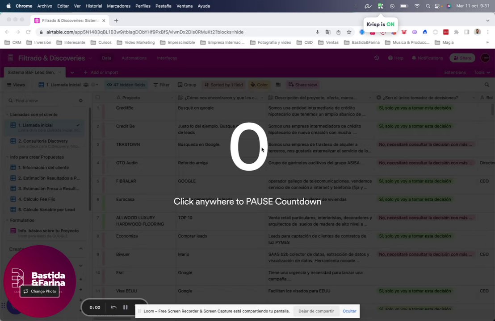495x321 pixels.
Task: Expand the Filtrado & Discoveries base name dropdown
Action: tap(90, 58)
